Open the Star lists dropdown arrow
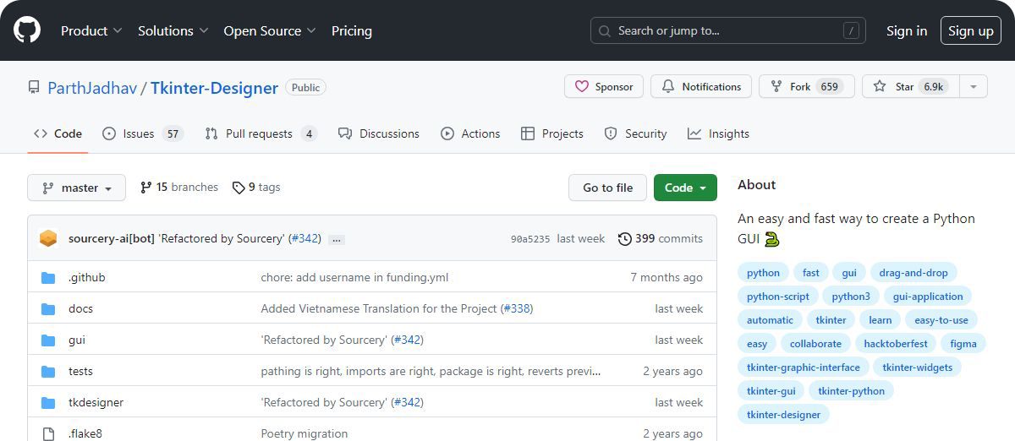 (x=974, y=86)
